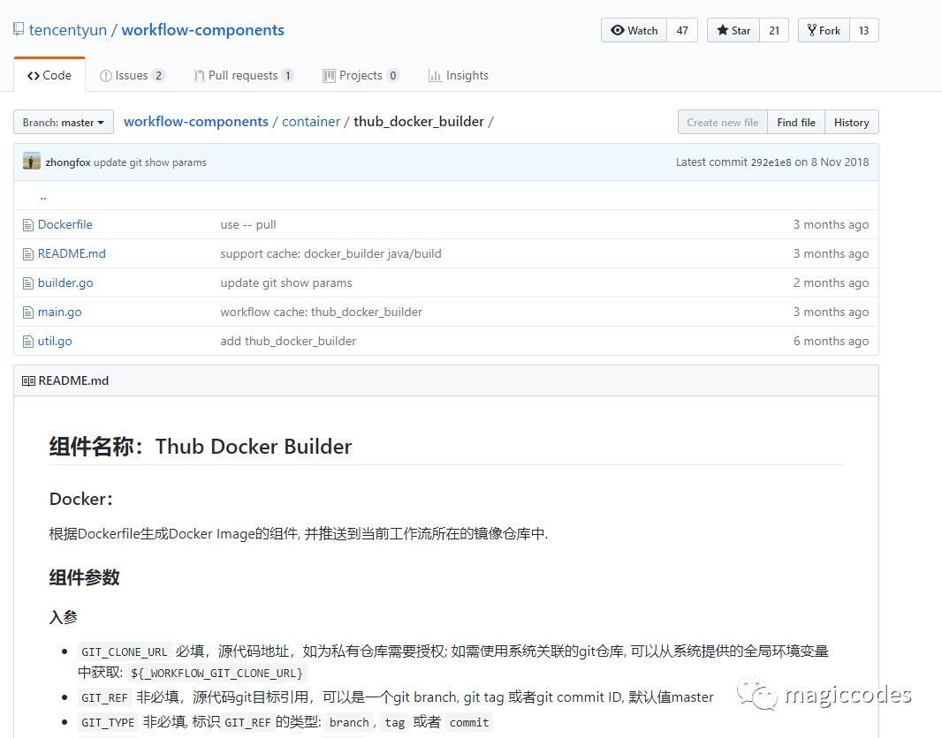Open the 'use -- pull' commit message
Viewport: 942px width, 738px height.
[248, 225]
